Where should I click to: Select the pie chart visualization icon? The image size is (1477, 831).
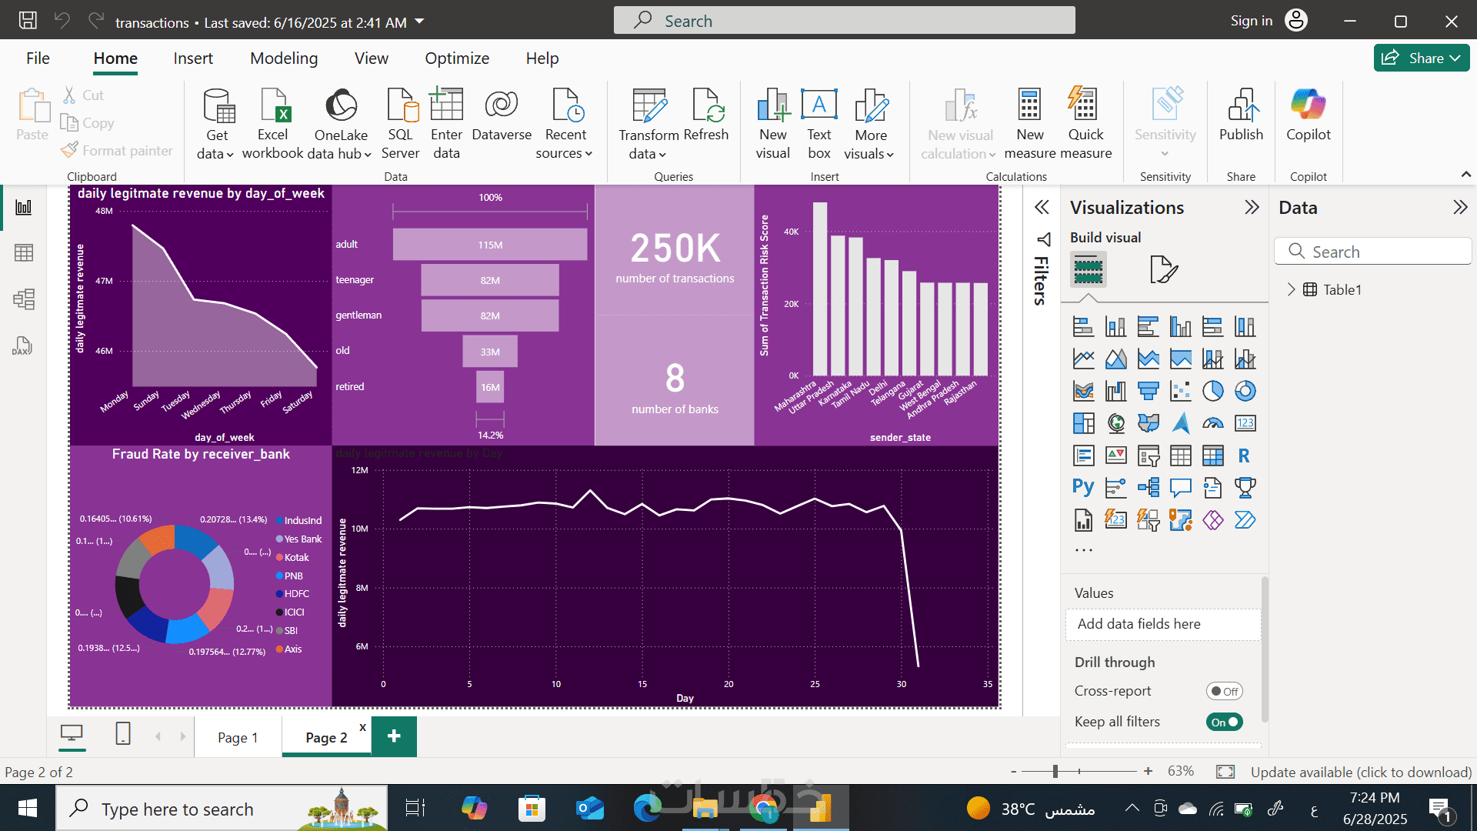1212,391
